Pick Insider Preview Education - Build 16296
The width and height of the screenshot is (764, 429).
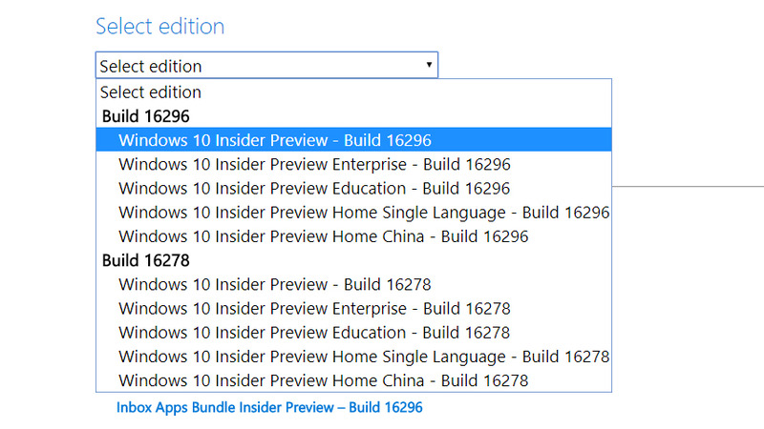314,188
